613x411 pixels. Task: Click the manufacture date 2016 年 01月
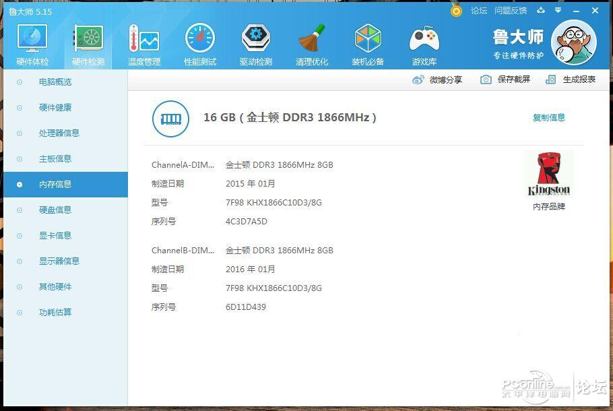(x=250, y=270)
